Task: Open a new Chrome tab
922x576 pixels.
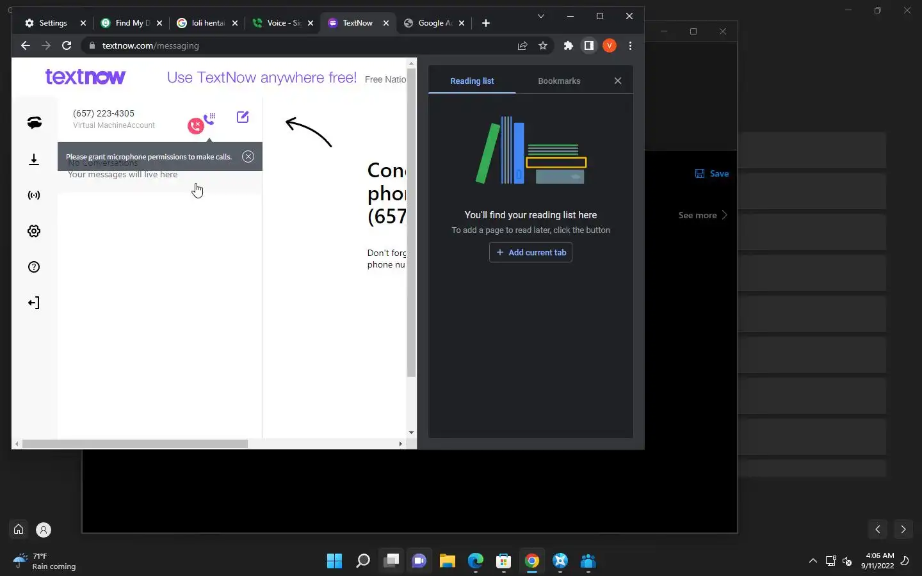Action: click(486, 23)
